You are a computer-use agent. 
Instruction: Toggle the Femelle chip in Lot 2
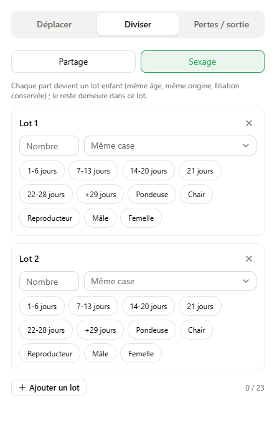141,353
